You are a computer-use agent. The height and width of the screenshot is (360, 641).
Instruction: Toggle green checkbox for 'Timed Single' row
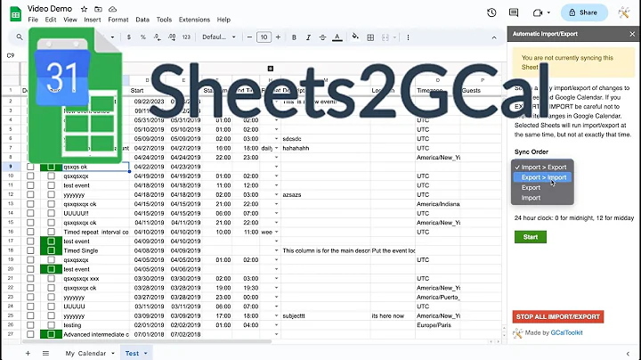[51, 250]
